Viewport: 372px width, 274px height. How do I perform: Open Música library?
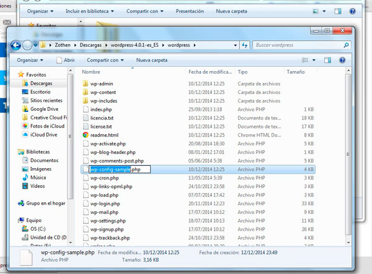click(x=34, y=178)
